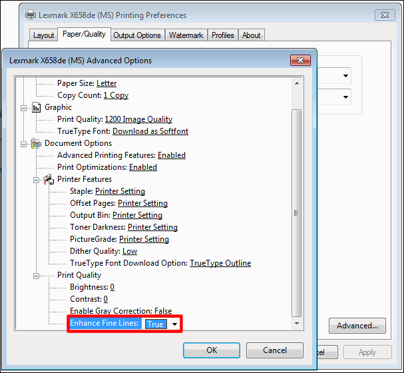Close the Advanced Options dialog
404x373 pixels.
click(298, 61)
